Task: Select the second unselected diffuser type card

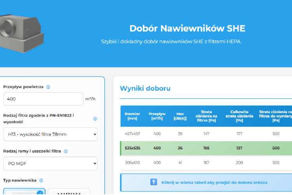Action: coord(69,191)
